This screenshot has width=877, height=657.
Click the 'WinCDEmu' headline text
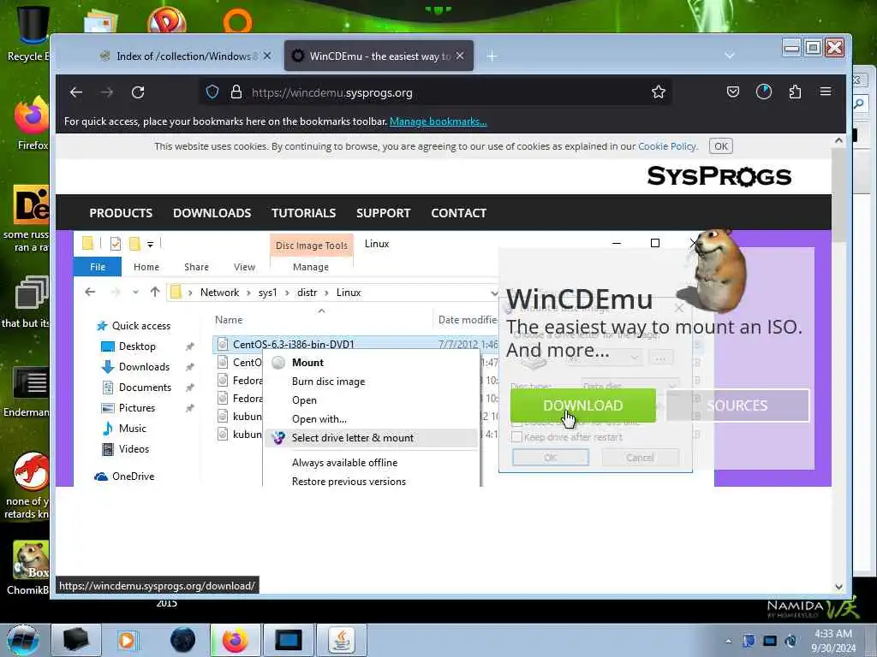click(580, 299)
